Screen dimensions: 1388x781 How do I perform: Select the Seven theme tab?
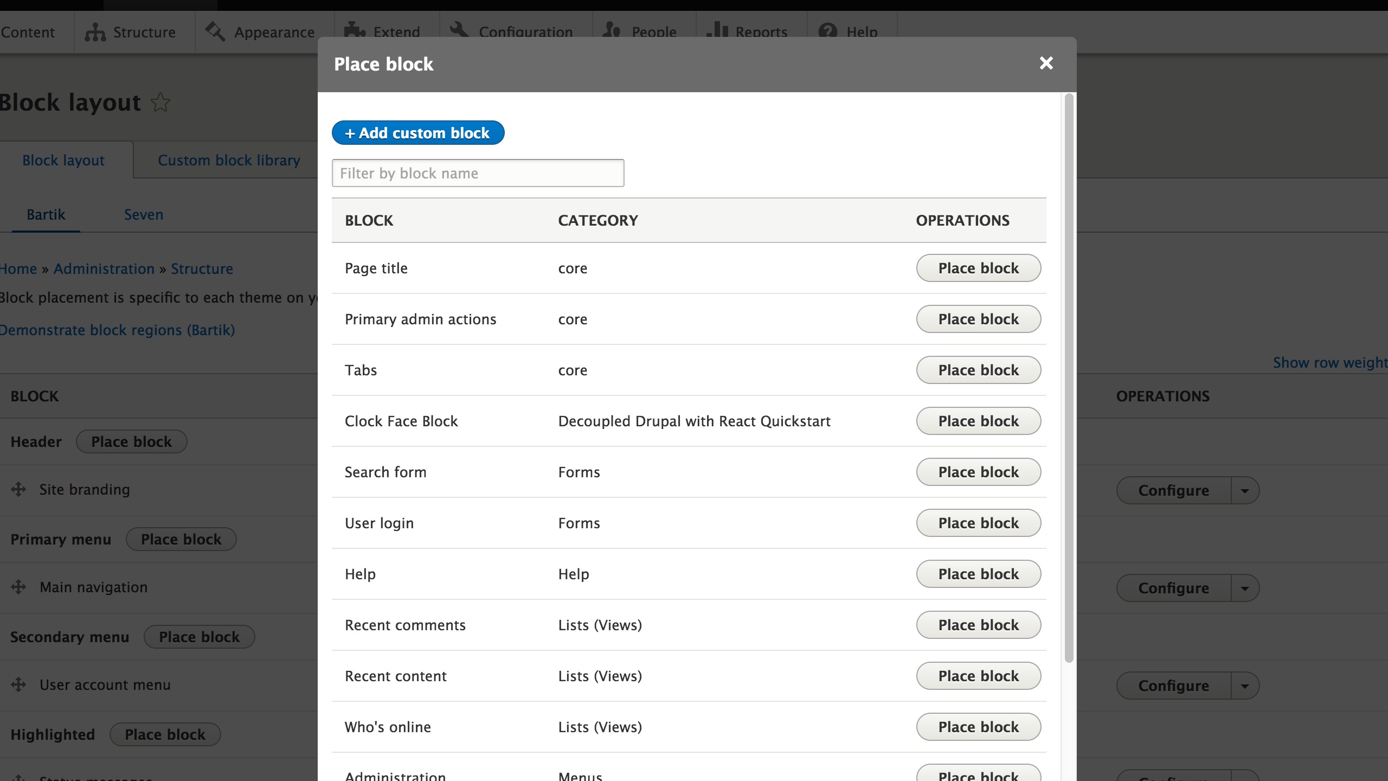[x=143, y=214]
